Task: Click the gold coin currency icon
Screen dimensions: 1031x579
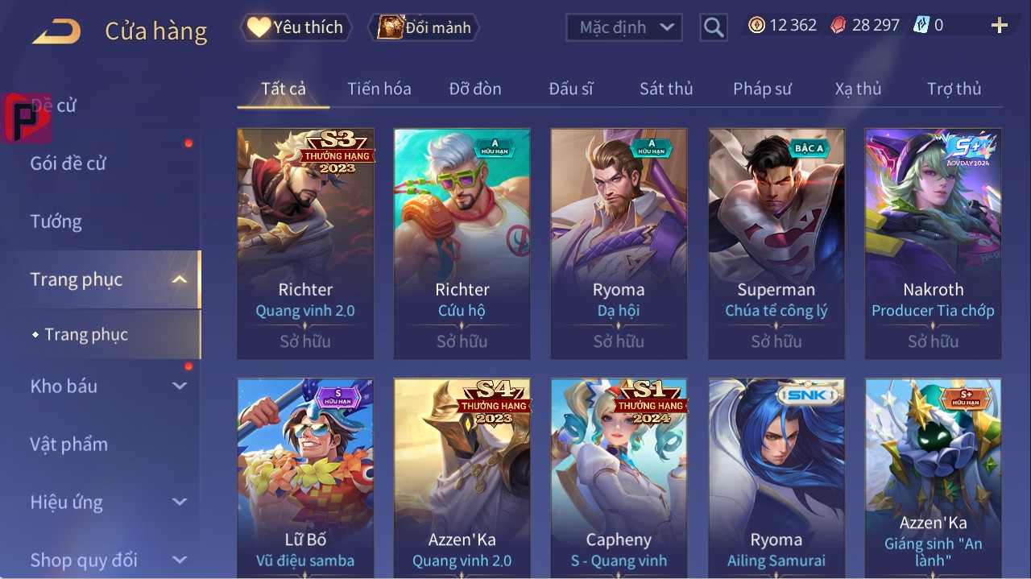Action: coord(756,25)
